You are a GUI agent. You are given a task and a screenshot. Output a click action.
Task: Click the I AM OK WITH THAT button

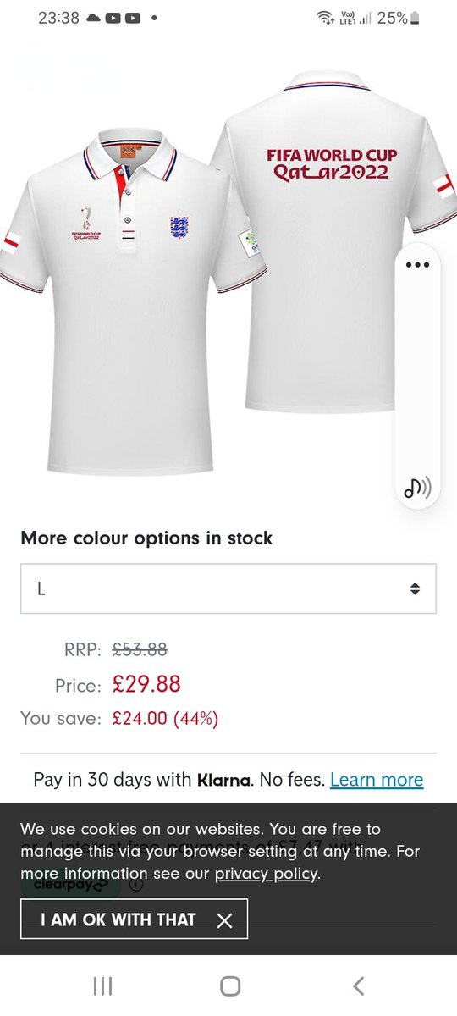(x=134, y=919)
